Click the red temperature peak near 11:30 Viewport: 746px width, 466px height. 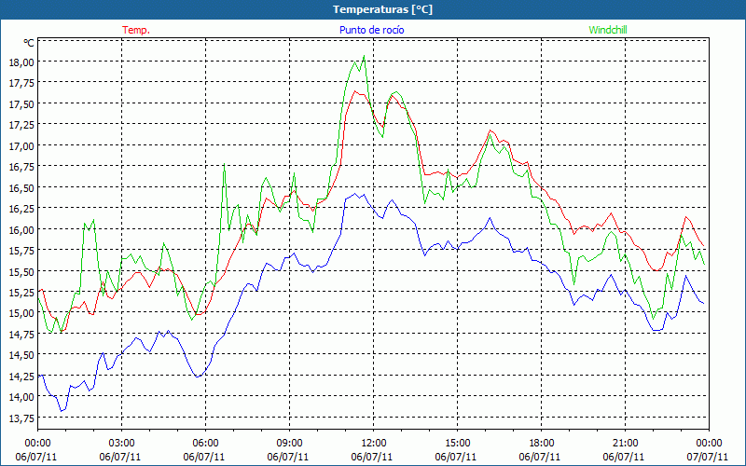point(355,90)
